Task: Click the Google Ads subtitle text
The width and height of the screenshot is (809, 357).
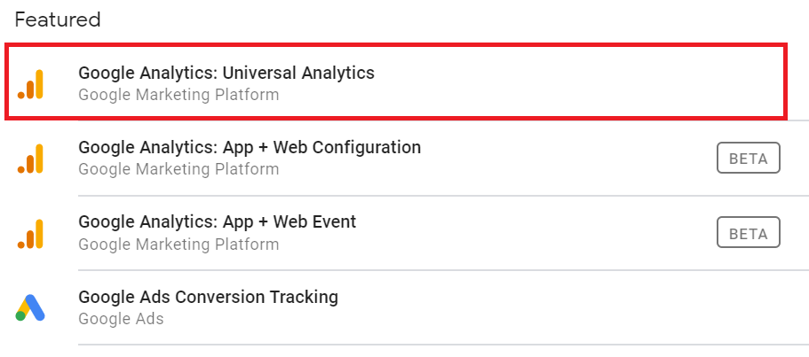Action: (x=121, y=319)
